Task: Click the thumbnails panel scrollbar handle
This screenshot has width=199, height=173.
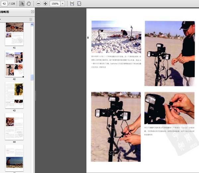Action: click(x=32, y=77)
